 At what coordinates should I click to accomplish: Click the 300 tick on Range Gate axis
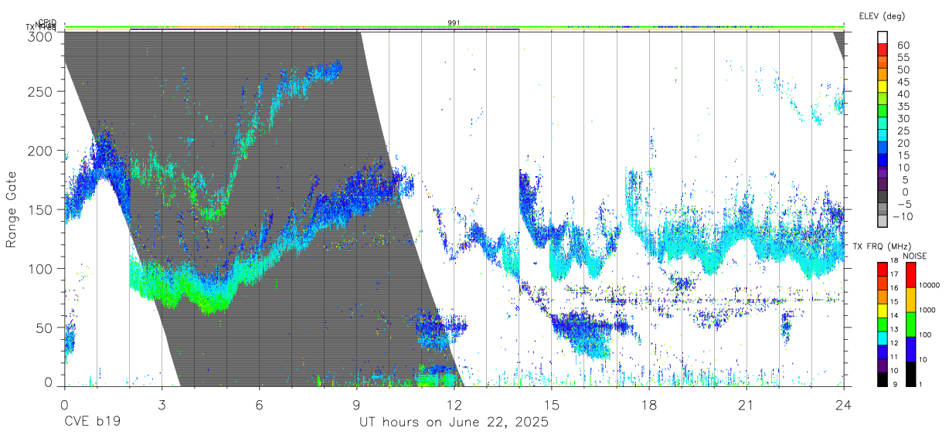[41, 36]
